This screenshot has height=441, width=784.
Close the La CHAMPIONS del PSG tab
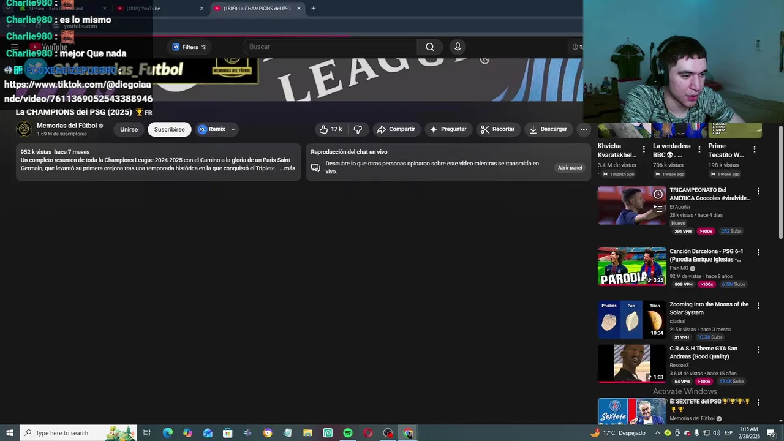299,9
